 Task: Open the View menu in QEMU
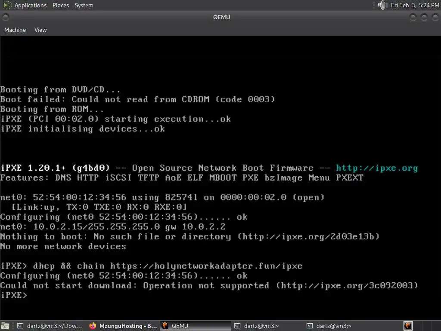coord(40,30)
